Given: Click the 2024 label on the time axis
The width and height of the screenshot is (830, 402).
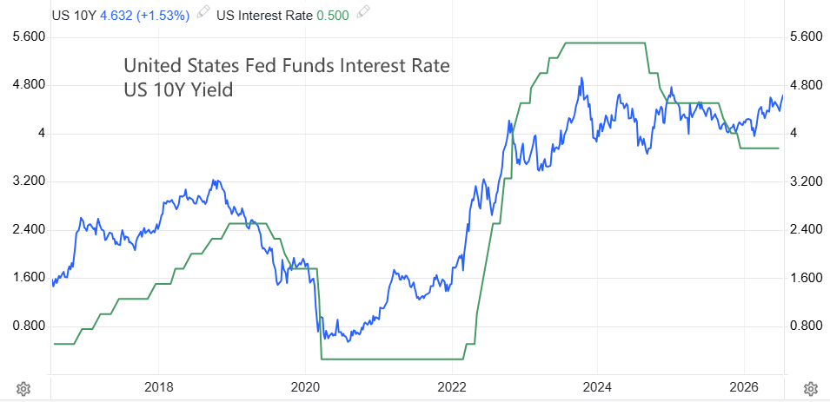Looking at the screenshot, I should click(x=597, y=387).
